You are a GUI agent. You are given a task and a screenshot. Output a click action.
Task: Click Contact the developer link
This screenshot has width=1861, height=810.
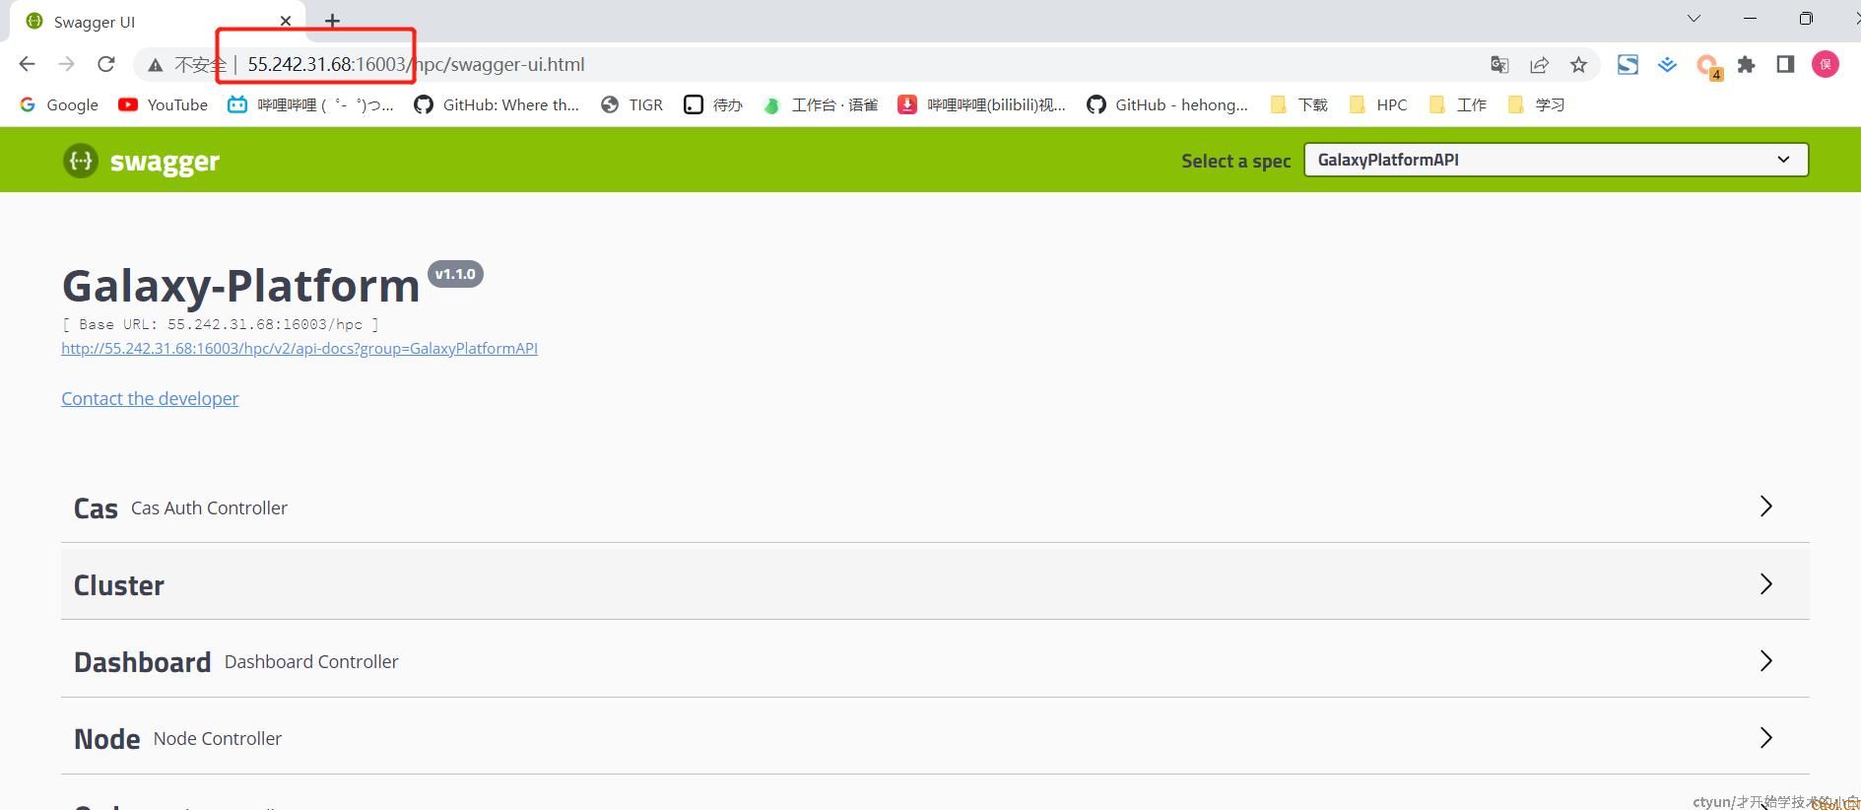150,398
